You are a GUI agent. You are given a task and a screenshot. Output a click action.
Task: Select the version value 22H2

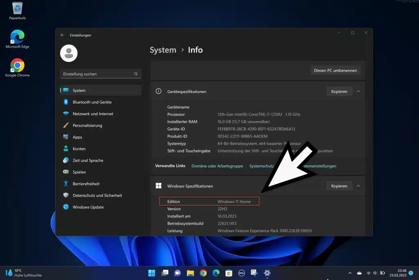[x=222, y=209]
